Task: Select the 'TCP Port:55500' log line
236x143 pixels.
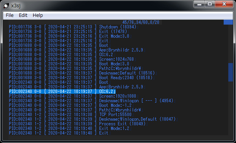Action: tap(70, 115)
